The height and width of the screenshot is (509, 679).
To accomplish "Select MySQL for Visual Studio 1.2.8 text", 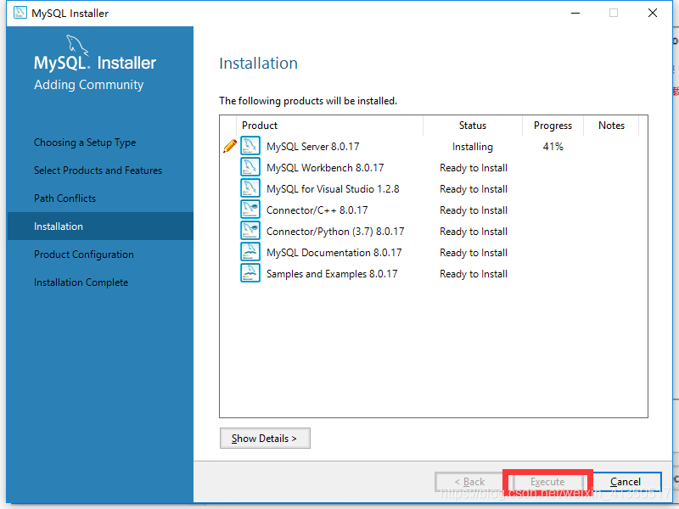I will pos(333,189).
